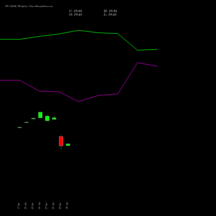Select the green candle for 27 Apr
216x216 pixels.
(x=47, y=118)
